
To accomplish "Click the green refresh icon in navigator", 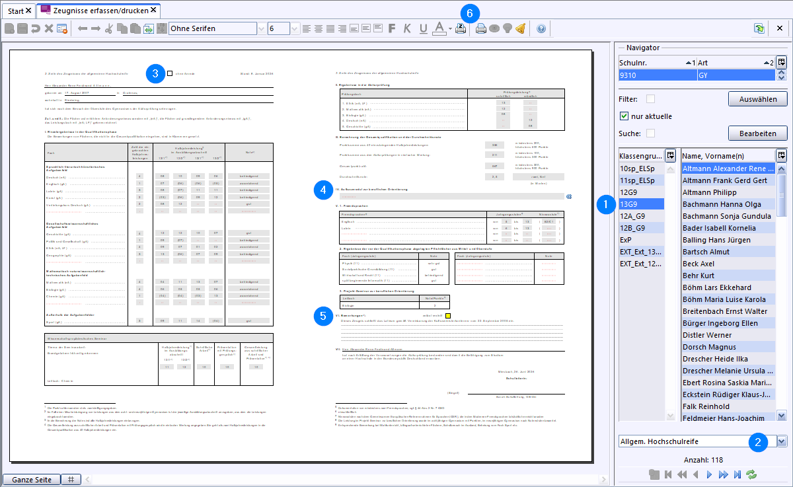I will [x=751, y=474].
